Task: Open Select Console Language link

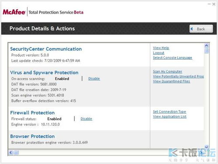Action: click(x=173, y=58)
